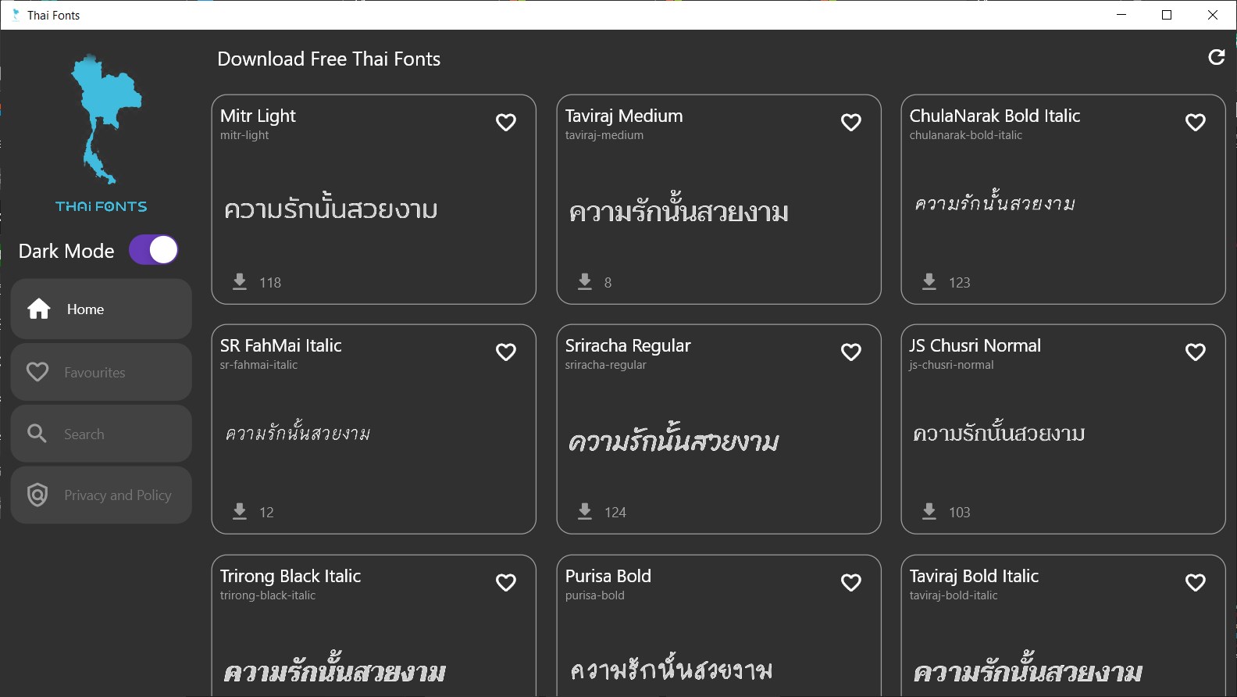1237x697 pixels.
Task: Download the JS Chusri Normal font icon
Action: point(929,511)
